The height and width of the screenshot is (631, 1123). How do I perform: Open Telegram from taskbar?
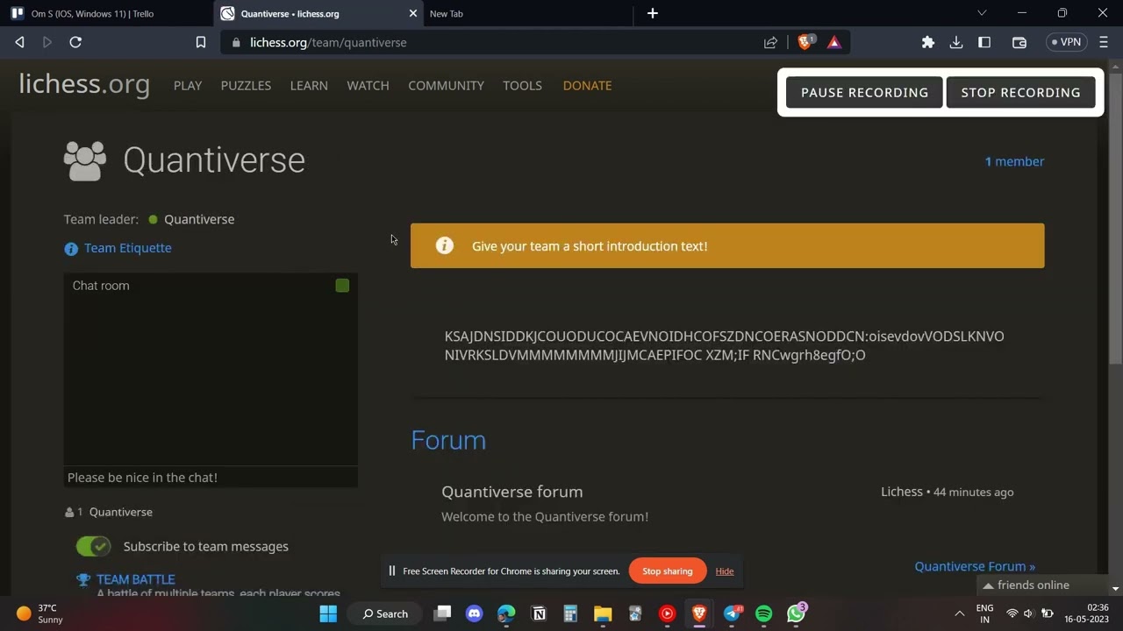[732, 613]
